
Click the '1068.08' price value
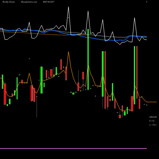[153, 117]
